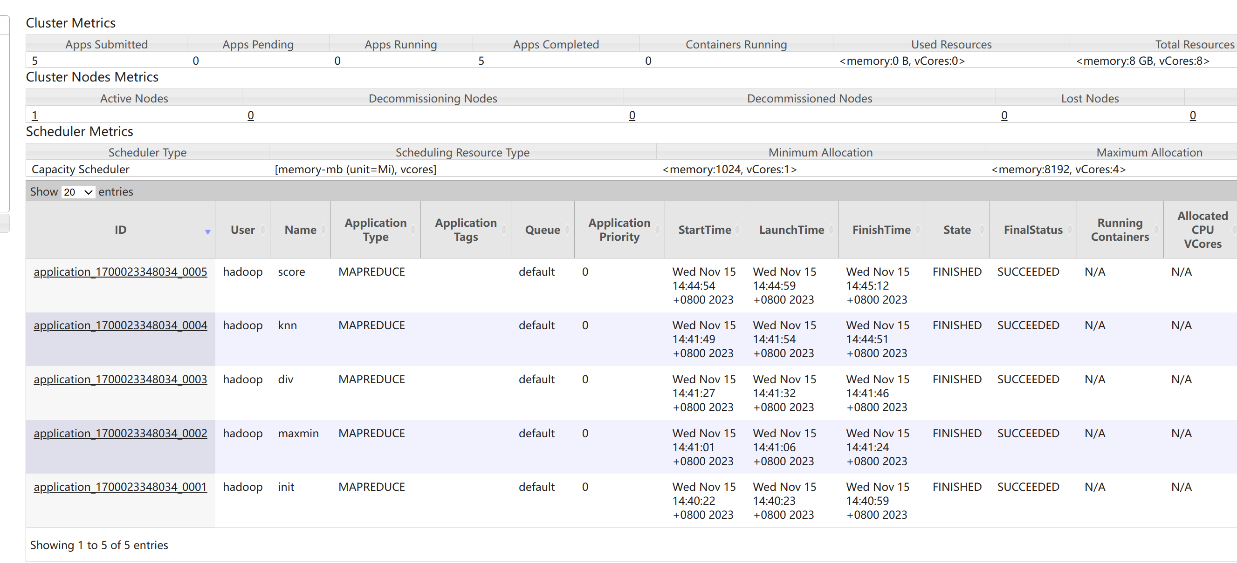This screenshot has width=1237, height=563.
Task: Click the Scheduler Metrics heading
Action: [x=79, y=131]
